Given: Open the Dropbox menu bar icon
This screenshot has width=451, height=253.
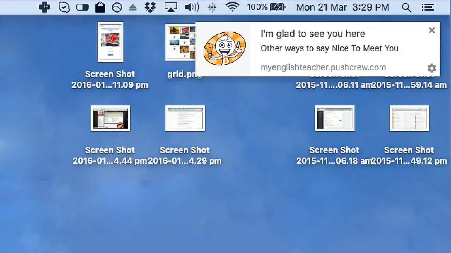Looking at the screenshot, I should click(150, 7).
